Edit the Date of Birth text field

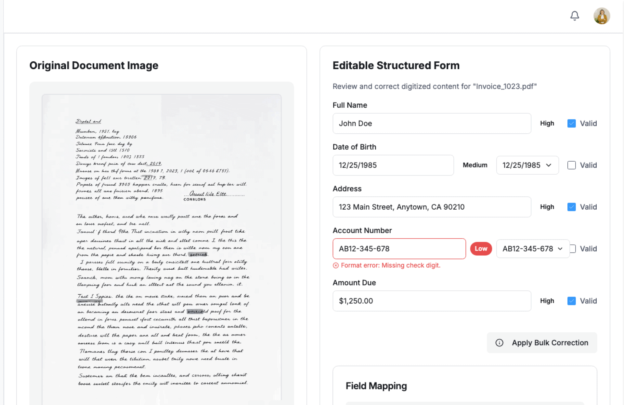click(393, 165)
